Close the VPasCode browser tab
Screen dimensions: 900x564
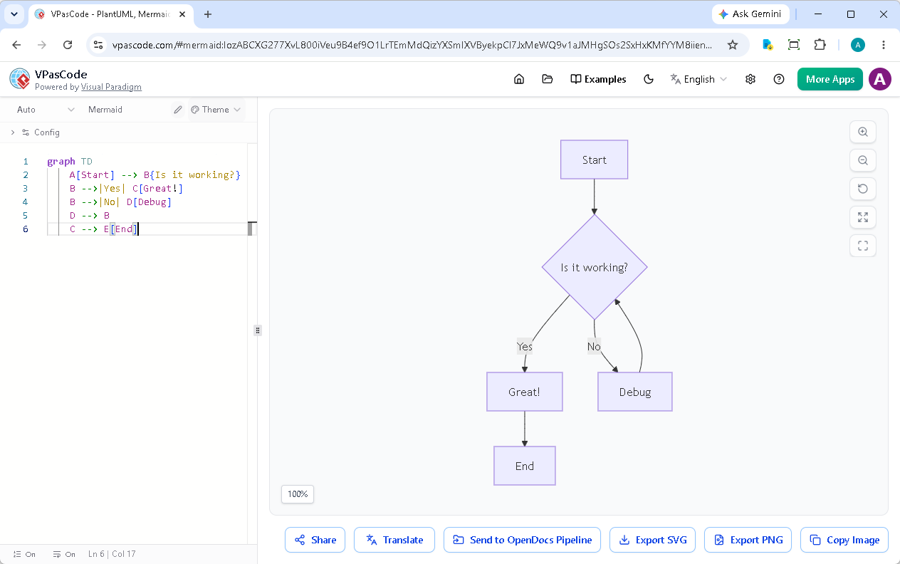tap(182, 14)
